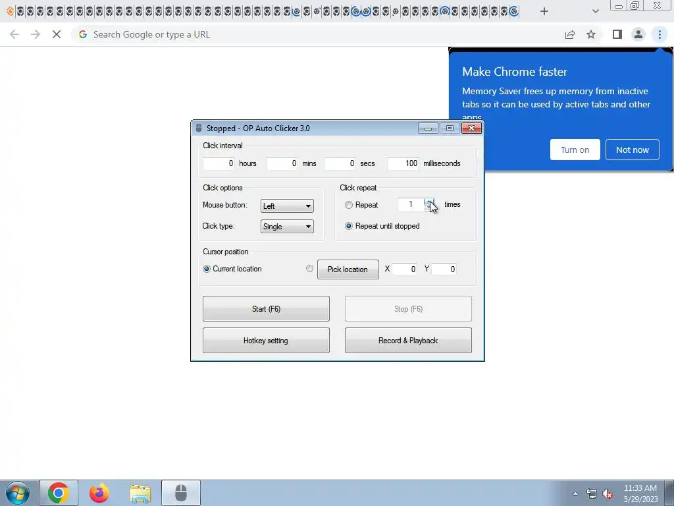This screenshot has height=506, width=674.
Task: Select the Pick location radio button
Action: [309, 269]
